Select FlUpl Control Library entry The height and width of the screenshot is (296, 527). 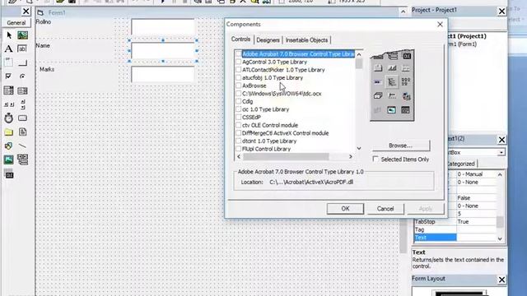point(266,149)
